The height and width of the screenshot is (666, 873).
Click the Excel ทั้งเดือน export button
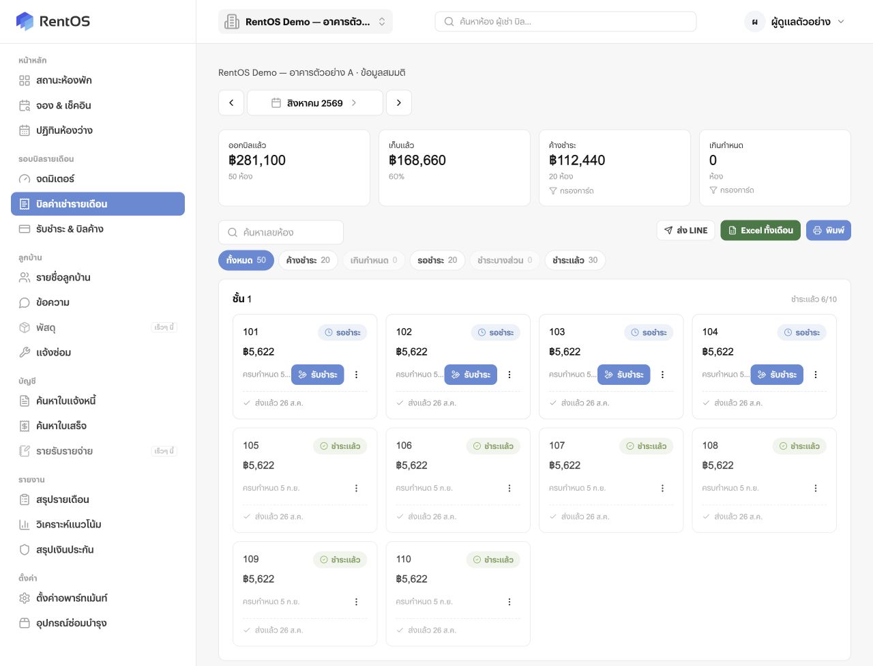click(x=760, y=231)
